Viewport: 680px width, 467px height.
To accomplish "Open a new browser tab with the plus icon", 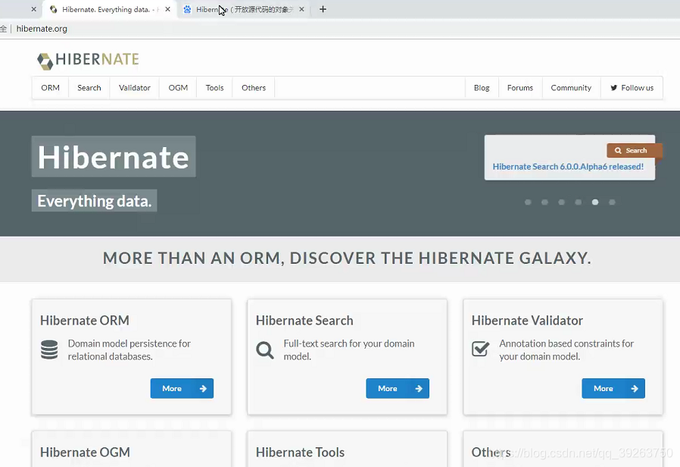I will point(323,9).
